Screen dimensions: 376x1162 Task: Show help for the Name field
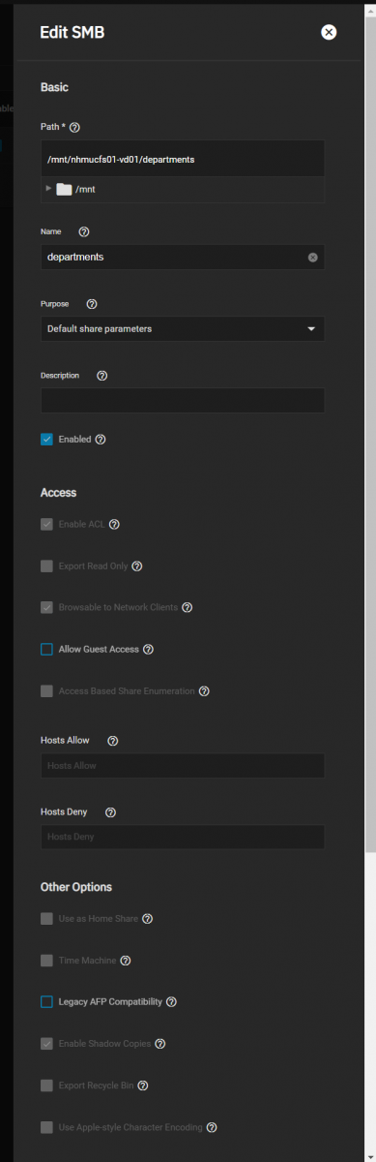click(83, 231)
